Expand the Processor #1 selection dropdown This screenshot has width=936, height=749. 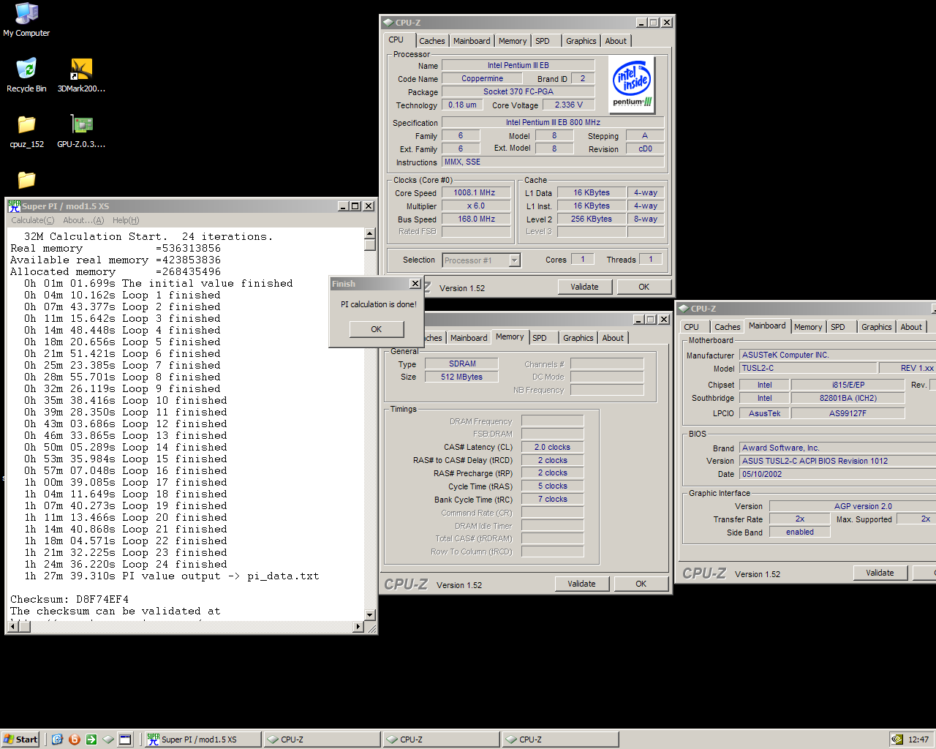(514, 260)
